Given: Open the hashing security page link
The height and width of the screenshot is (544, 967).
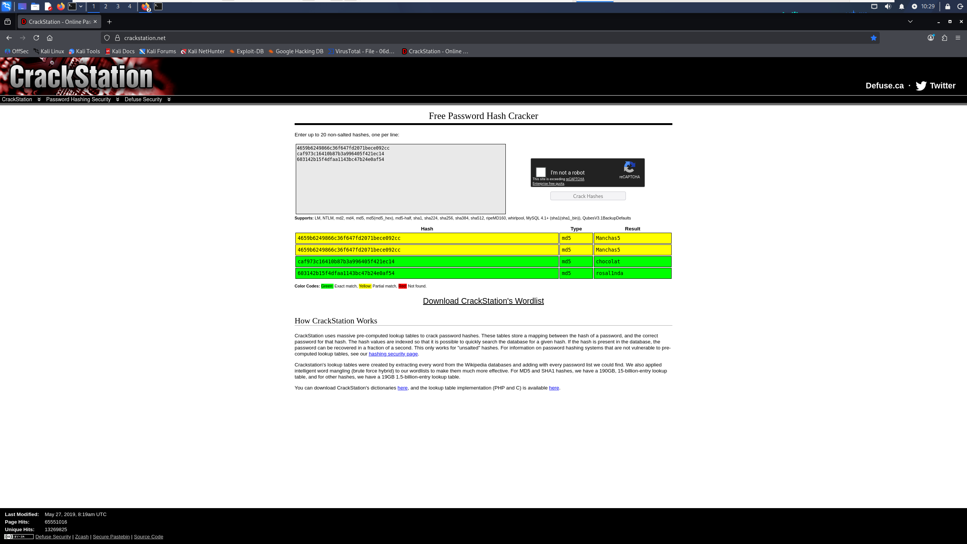Looking at the screenshot, I should tap(393, 354).
